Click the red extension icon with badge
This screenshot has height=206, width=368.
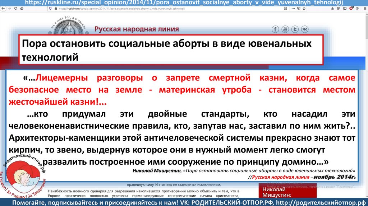tap(351, 8)
